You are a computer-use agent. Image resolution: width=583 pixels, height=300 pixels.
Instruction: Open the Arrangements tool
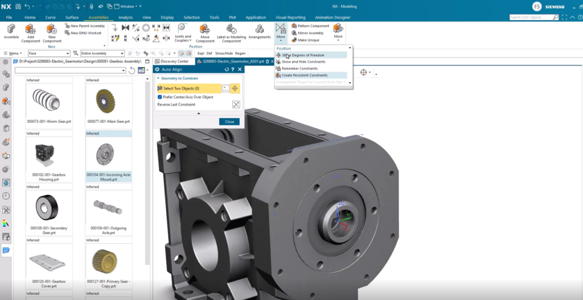click(260, 30)
